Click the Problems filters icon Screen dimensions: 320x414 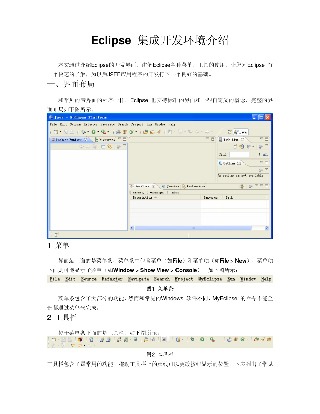point(242,186)
